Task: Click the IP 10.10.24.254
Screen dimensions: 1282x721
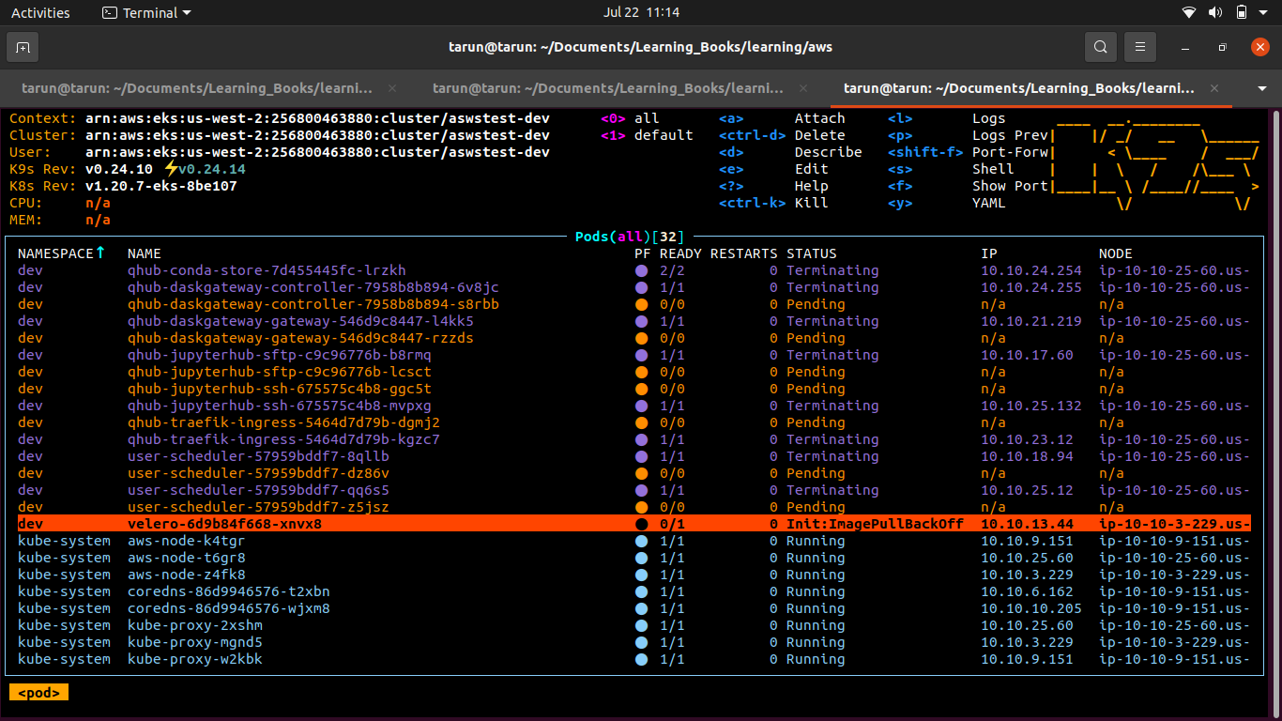Action: pyautogui.click(x=1031, y=270)
